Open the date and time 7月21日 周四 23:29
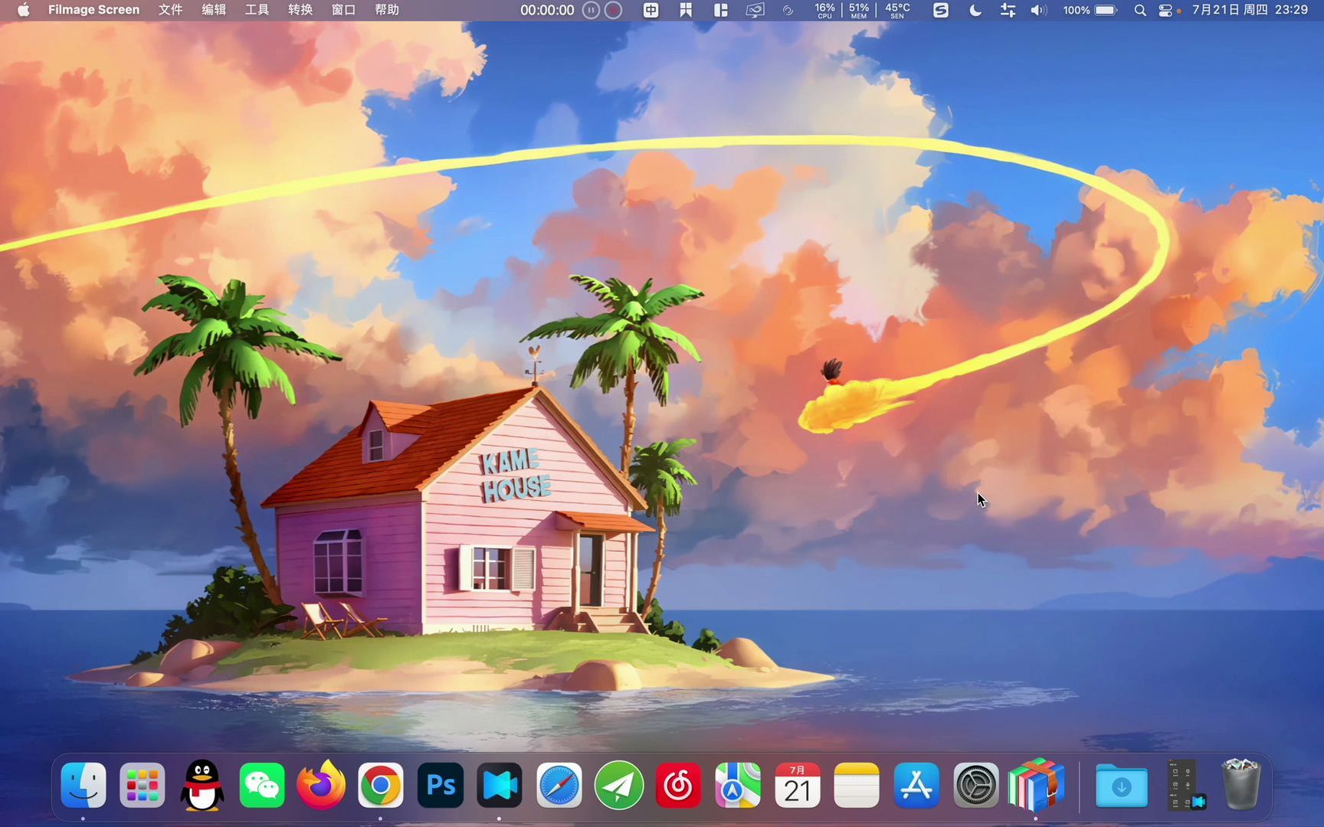The width and height of the screenshot is (1324, 827). click(x=1250, y=10)
